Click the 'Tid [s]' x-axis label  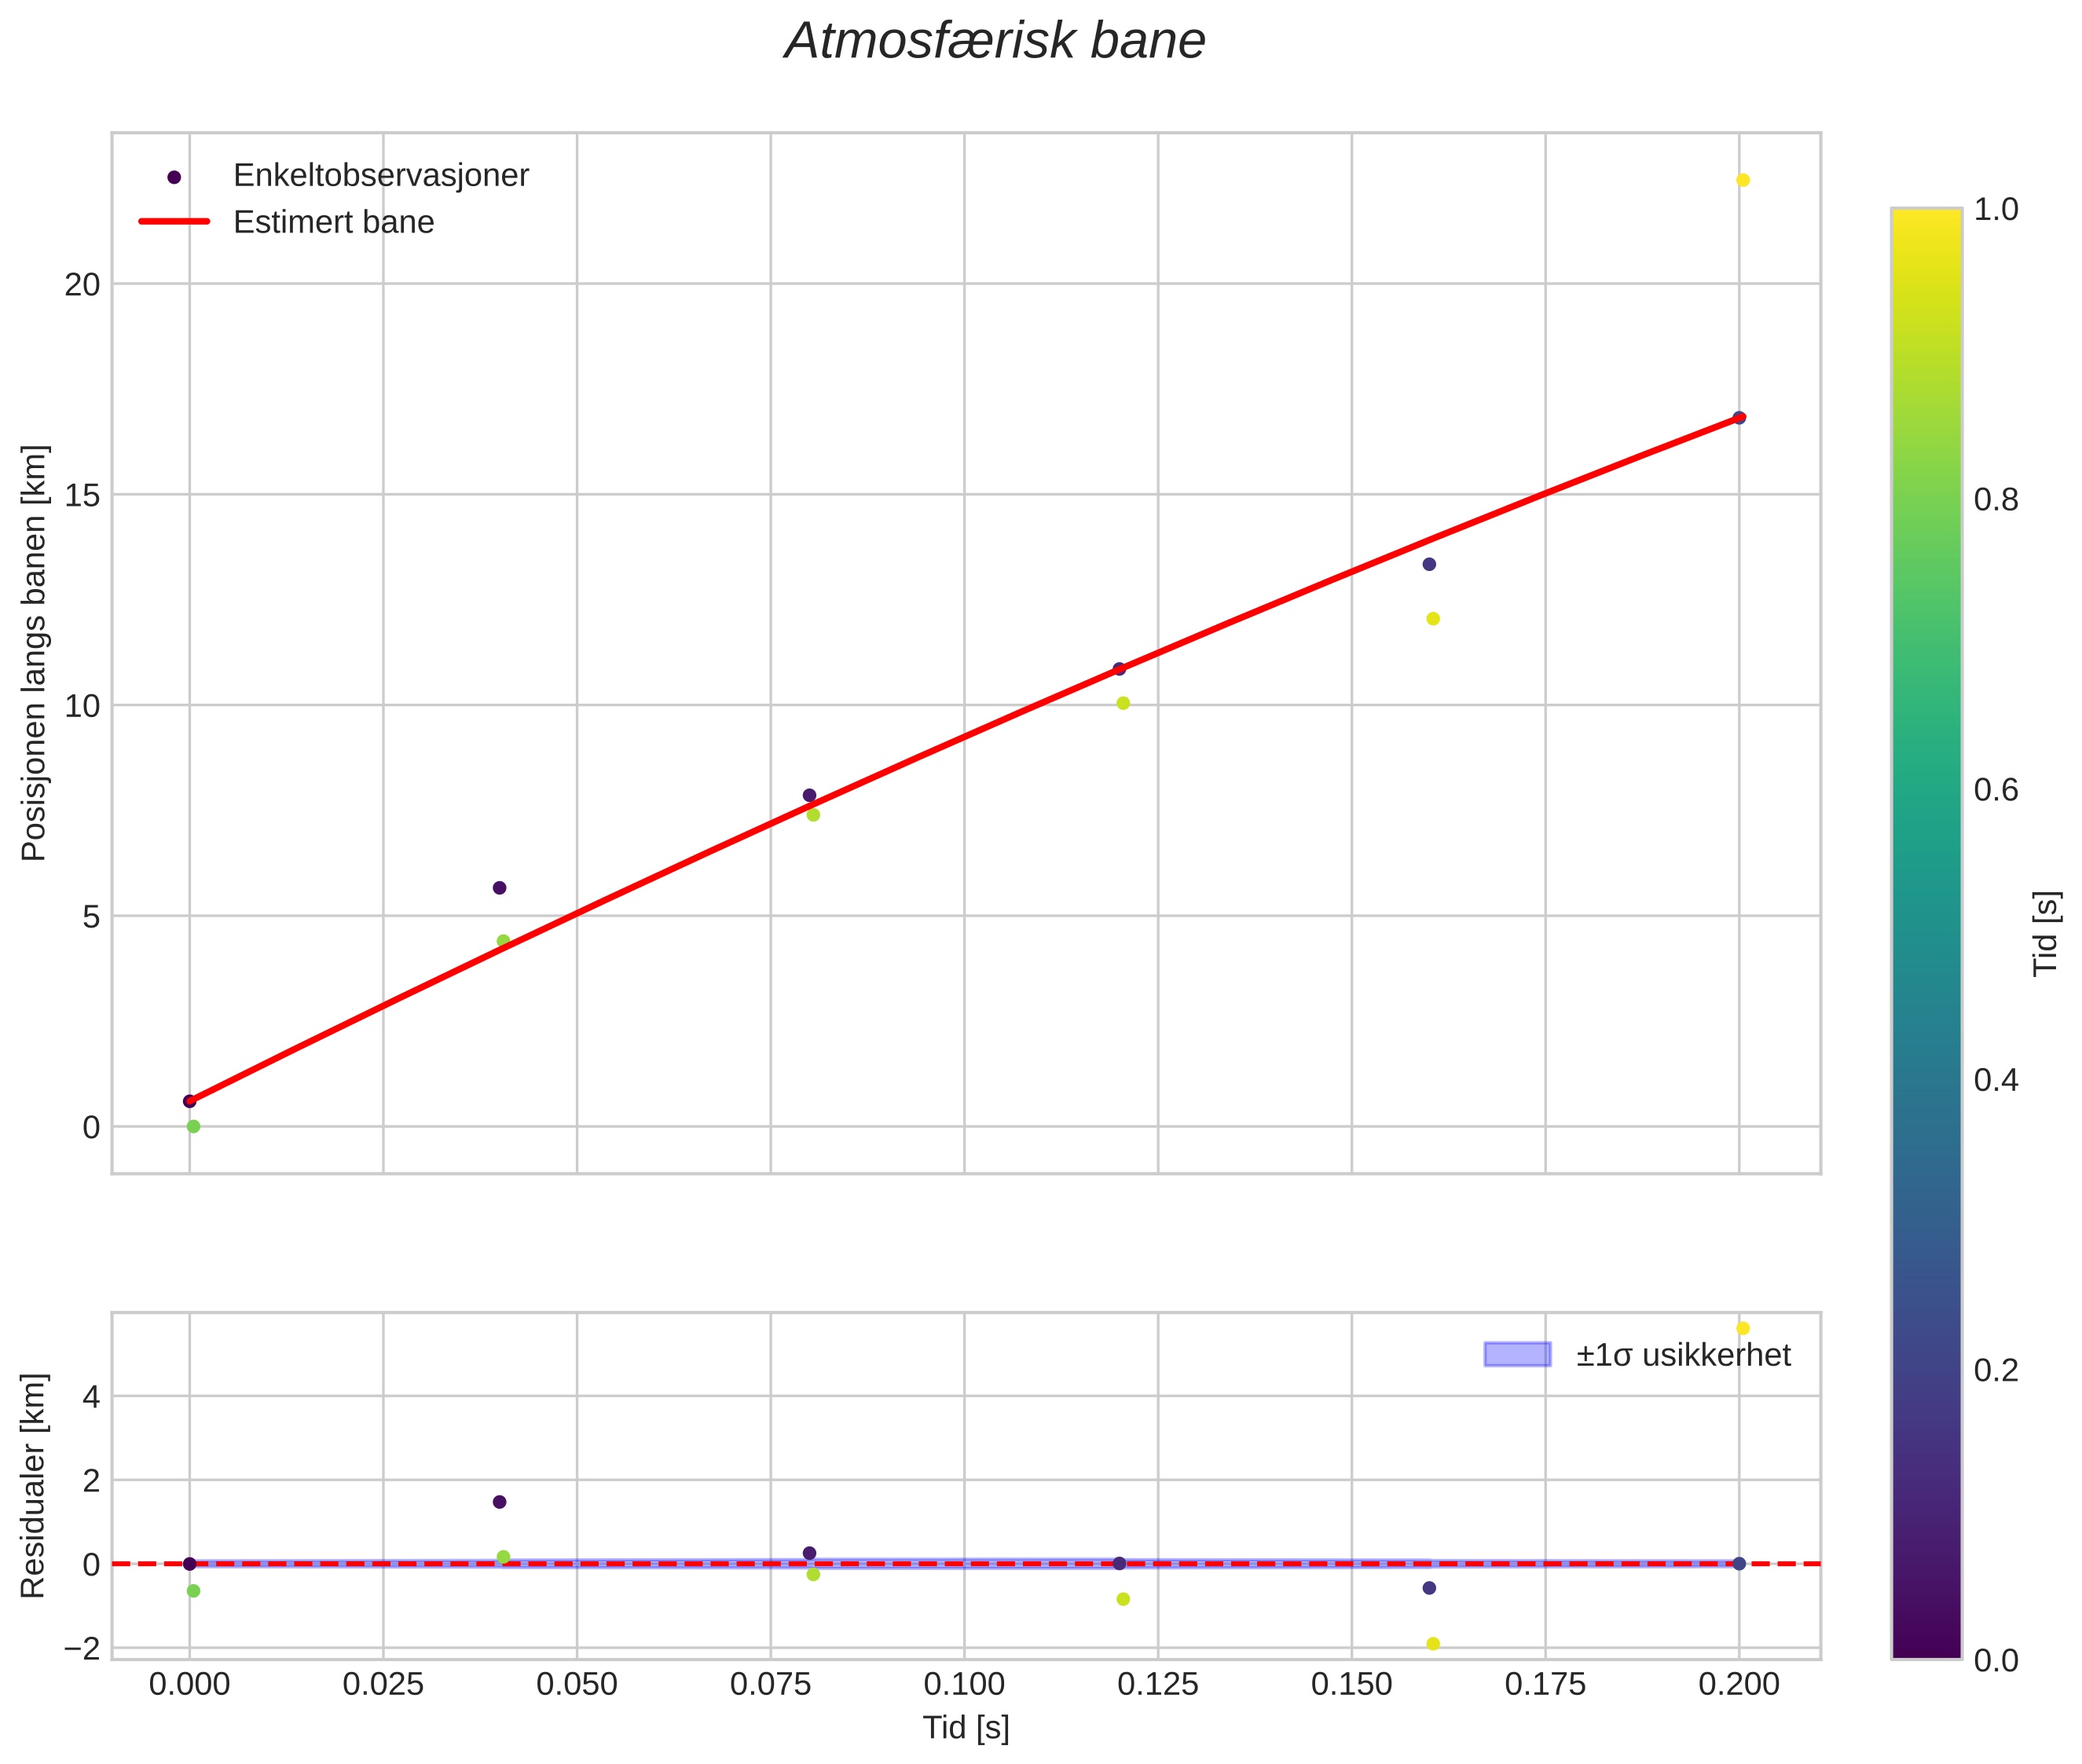(x=966, y=1727)
